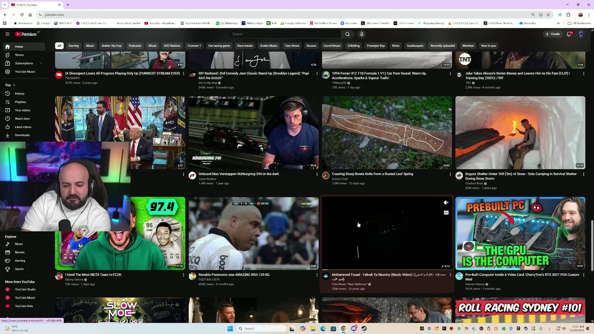This screenshot has width=594, height=334.
Task: Open Outdoor Boys channel name
Action: [x=474, y=183]
